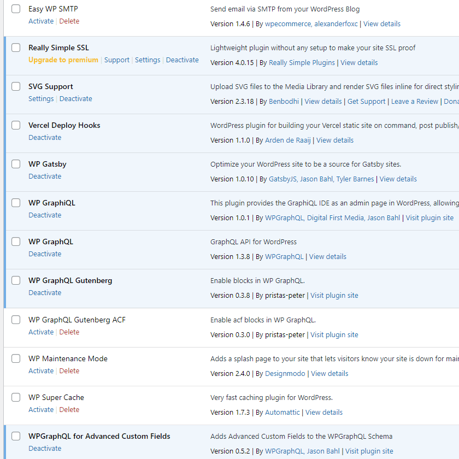Deactivate the WP GraphiQL plugin
459x459 pixels.
coord(45,215)
